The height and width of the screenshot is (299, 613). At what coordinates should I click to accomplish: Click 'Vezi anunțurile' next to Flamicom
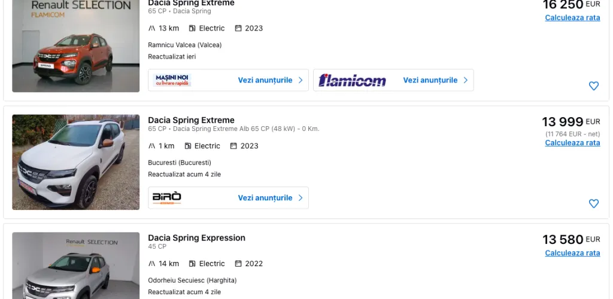[430, 80]
